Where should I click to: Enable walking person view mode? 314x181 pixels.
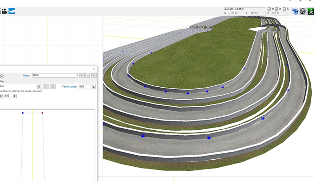(311, 12)
